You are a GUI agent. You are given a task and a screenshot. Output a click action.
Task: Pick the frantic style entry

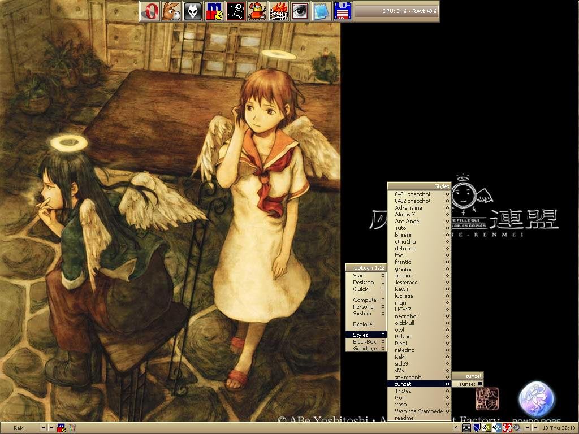coord(419,262)
